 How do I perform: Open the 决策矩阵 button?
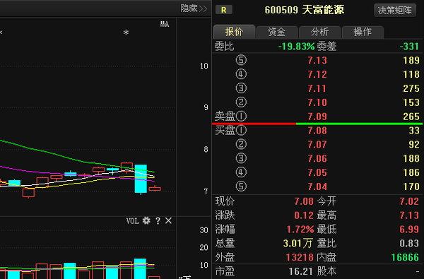pyautogui.click(x=395, y=11)
